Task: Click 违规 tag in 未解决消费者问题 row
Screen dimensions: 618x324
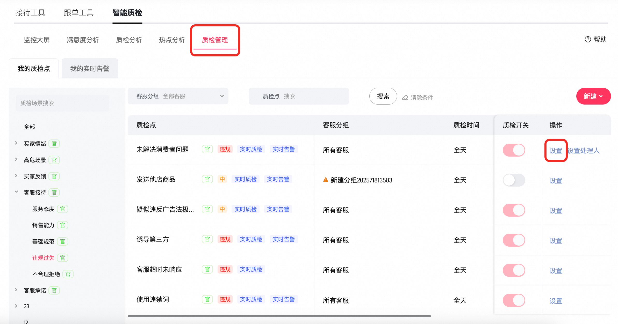Action: coord(225,149)
